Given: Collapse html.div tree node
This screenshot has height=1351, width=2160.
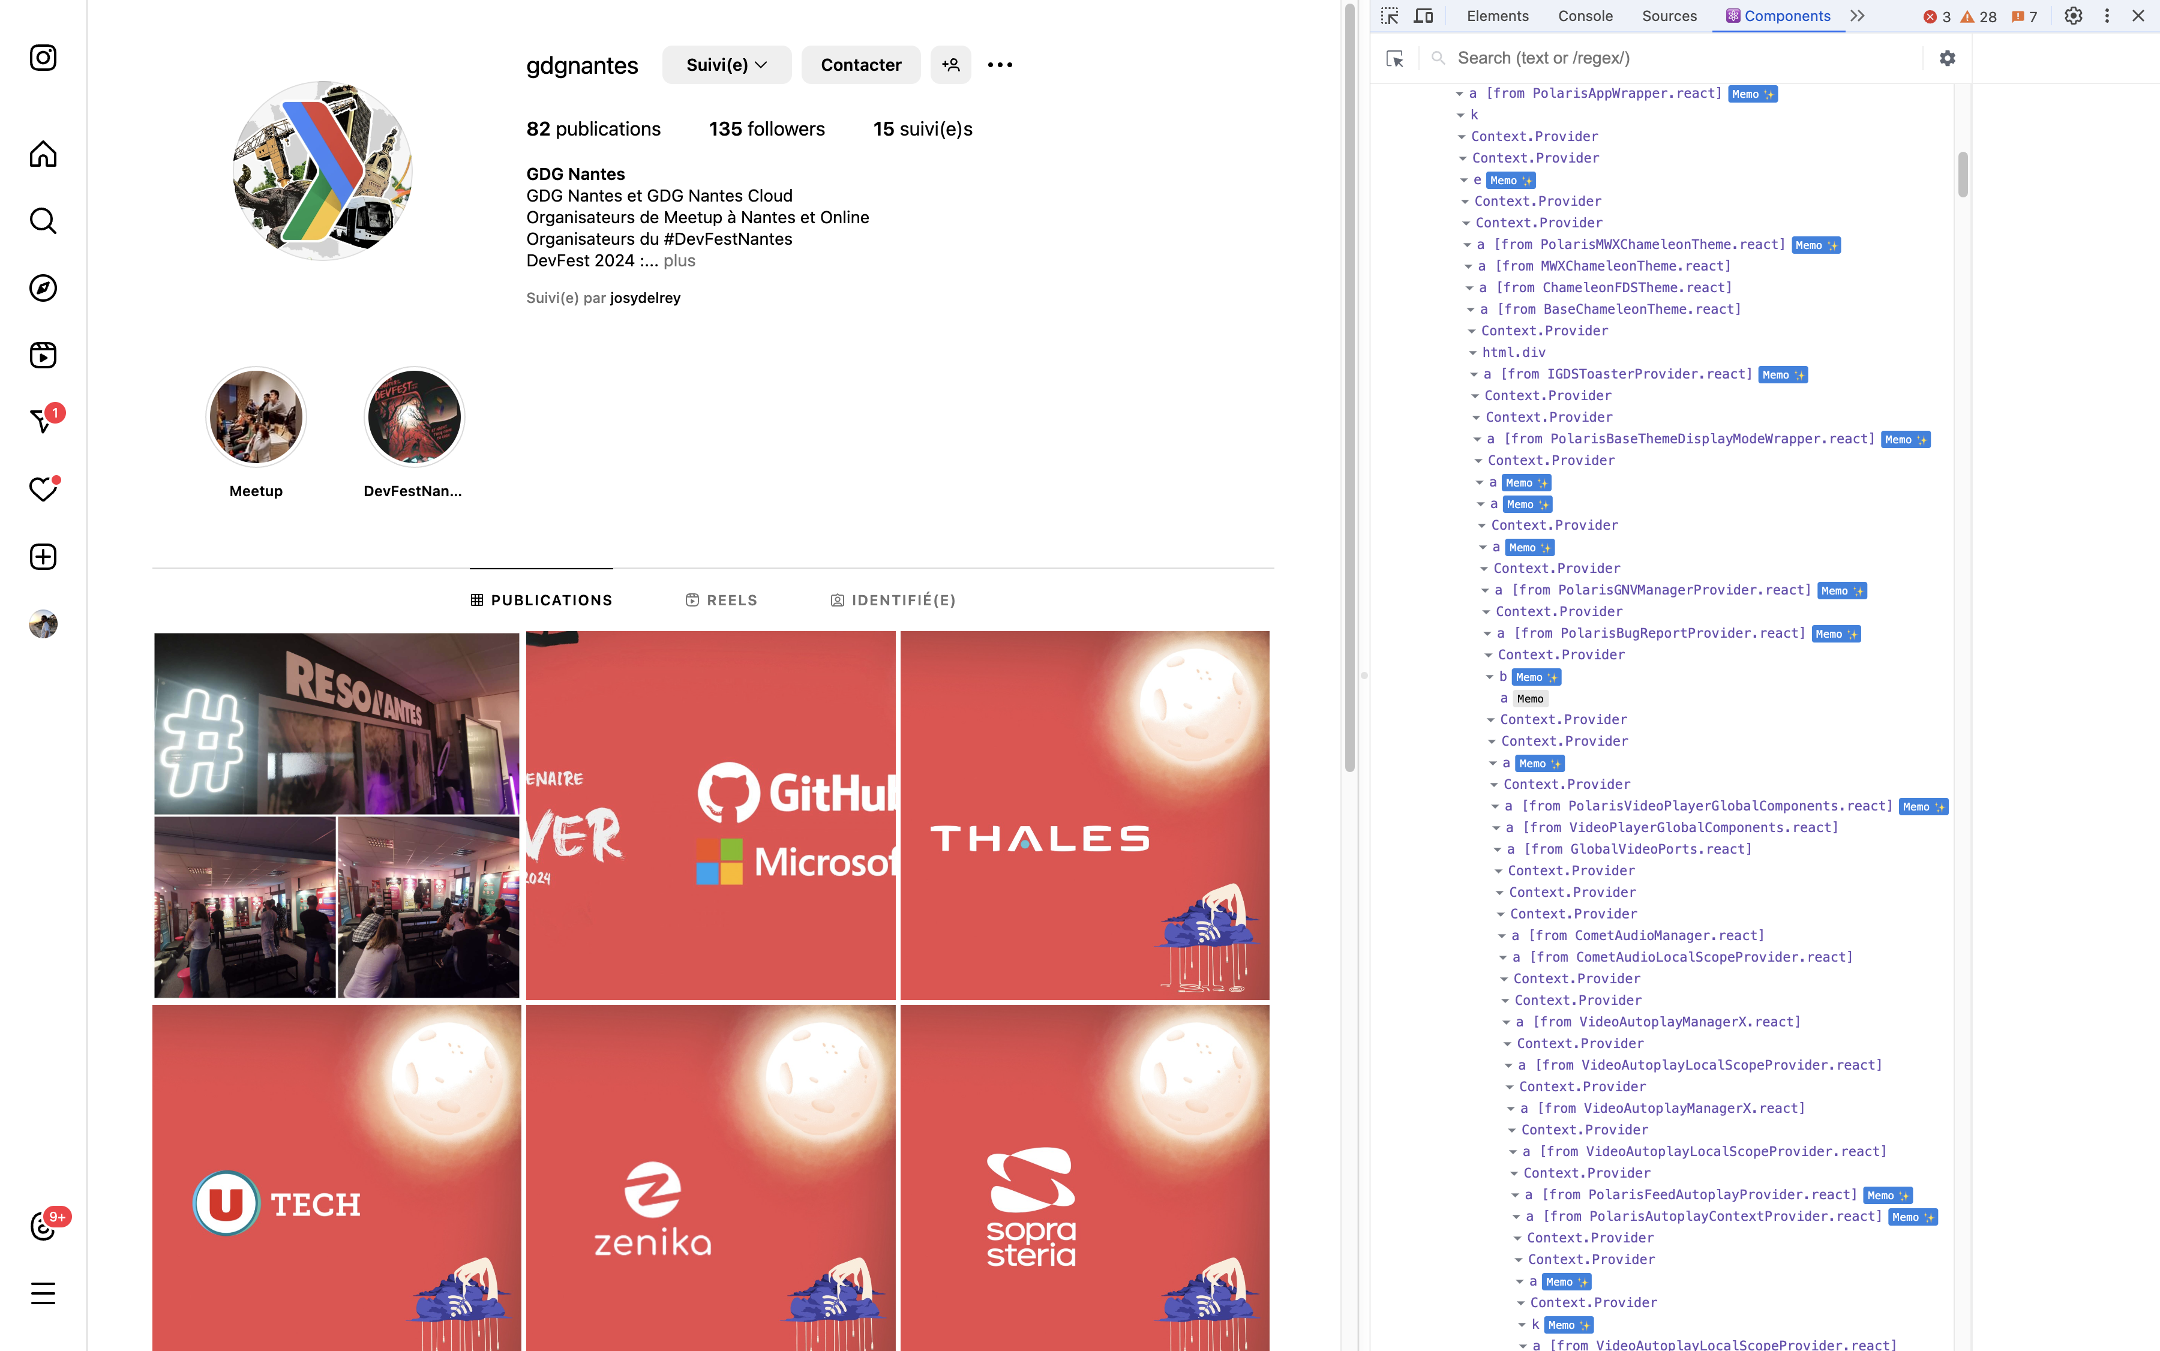Looking at the screenshot, I should [x=1473, y=353].
